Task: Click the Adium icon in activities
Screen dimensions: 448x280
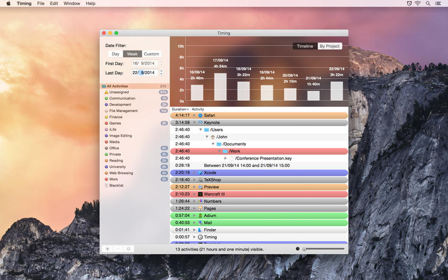Action: 200,216
